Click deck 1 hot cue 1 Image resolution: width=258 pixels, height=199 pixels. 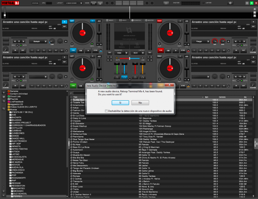coord(32,50)
